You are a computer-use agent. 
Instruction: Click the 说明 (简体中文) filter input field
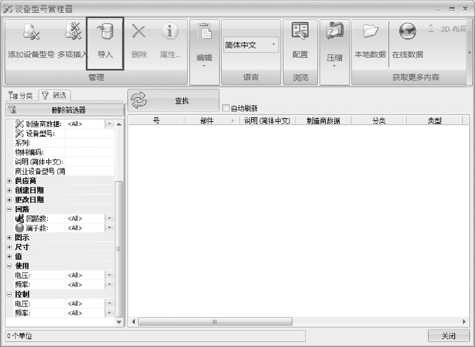coord(90,162)
